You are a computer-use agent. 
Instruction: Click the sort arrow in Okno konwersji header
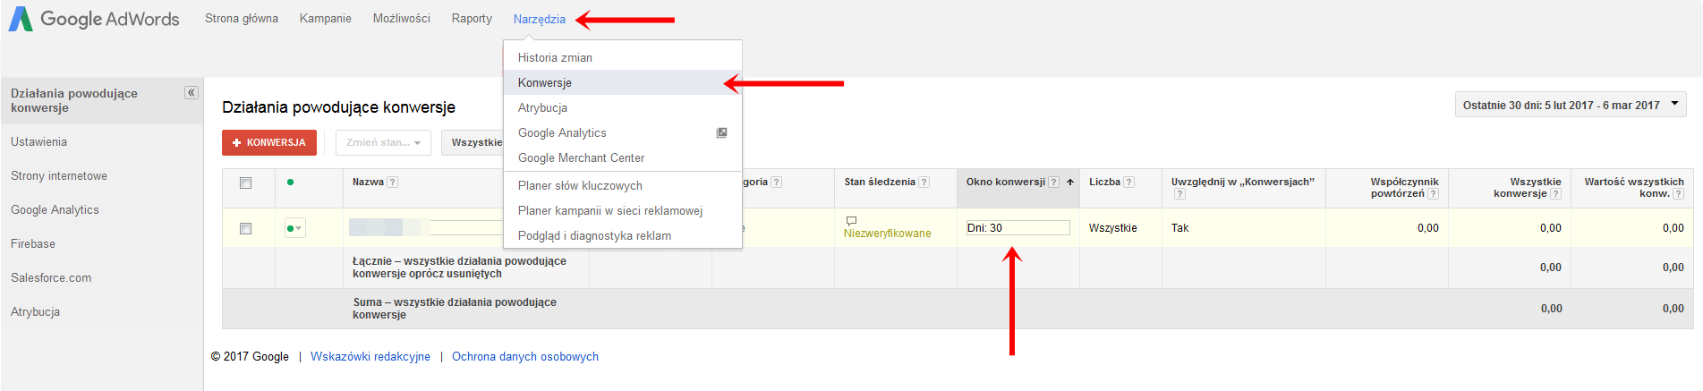tap(1069, 182)
